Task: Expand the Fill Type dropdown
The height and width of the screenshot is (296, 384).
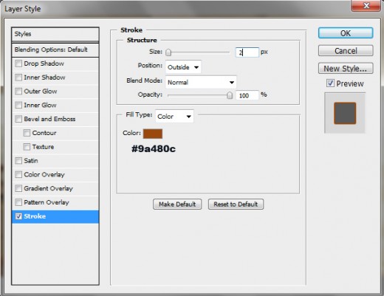Action: [x=174, y=116]
